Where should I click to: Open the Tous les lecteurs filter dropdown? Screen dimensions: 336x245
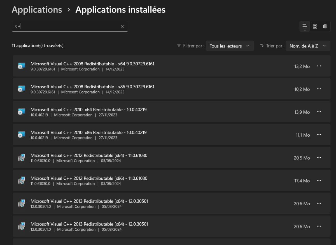[230, 46]
